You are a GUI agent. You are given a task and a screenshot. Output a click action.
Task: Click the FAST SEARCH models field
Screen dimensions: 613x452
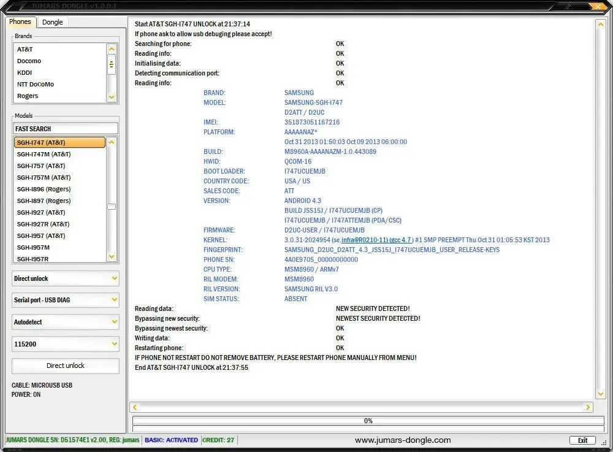pyautogui.click(x=66, y=129)
